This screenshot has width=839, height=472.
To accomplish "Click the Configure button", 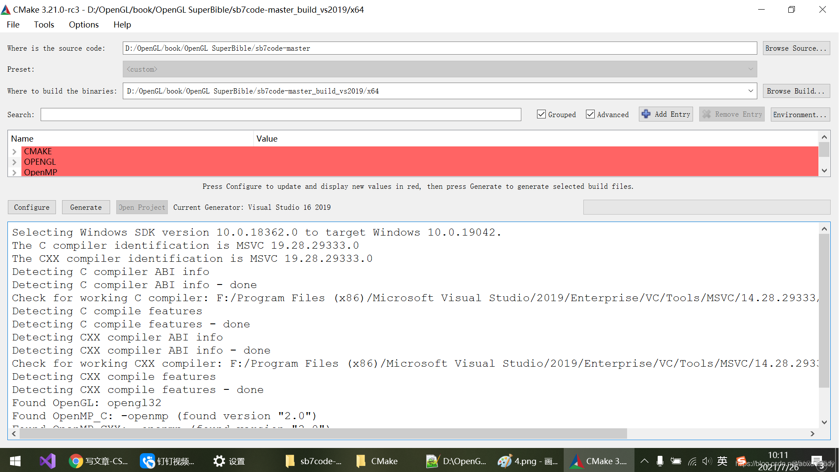I will point(32,207).
